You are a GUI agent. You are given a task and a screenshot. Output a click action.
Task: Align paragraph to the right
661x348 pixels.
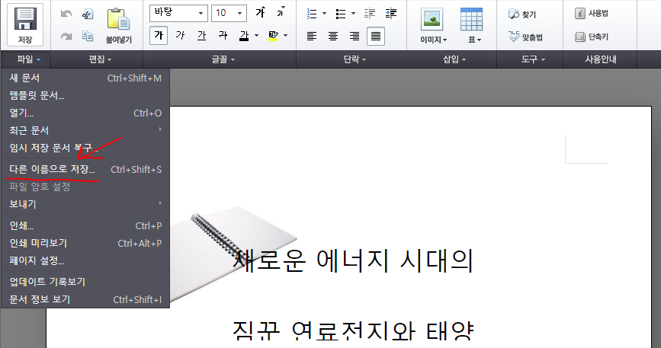[355, 37]
